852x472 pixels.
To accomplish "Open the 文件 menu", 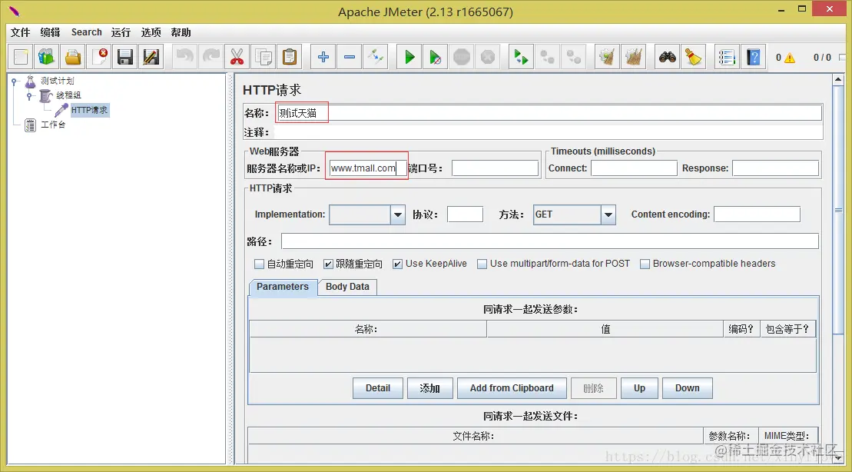I will pos(21,32).
